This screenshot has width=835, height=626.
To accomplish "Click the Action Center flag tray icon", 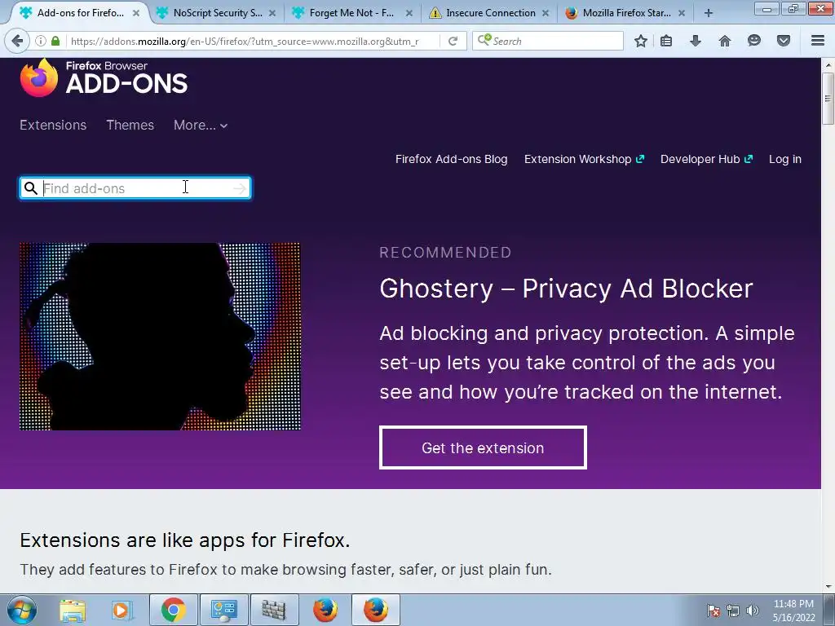I will 713,611.
